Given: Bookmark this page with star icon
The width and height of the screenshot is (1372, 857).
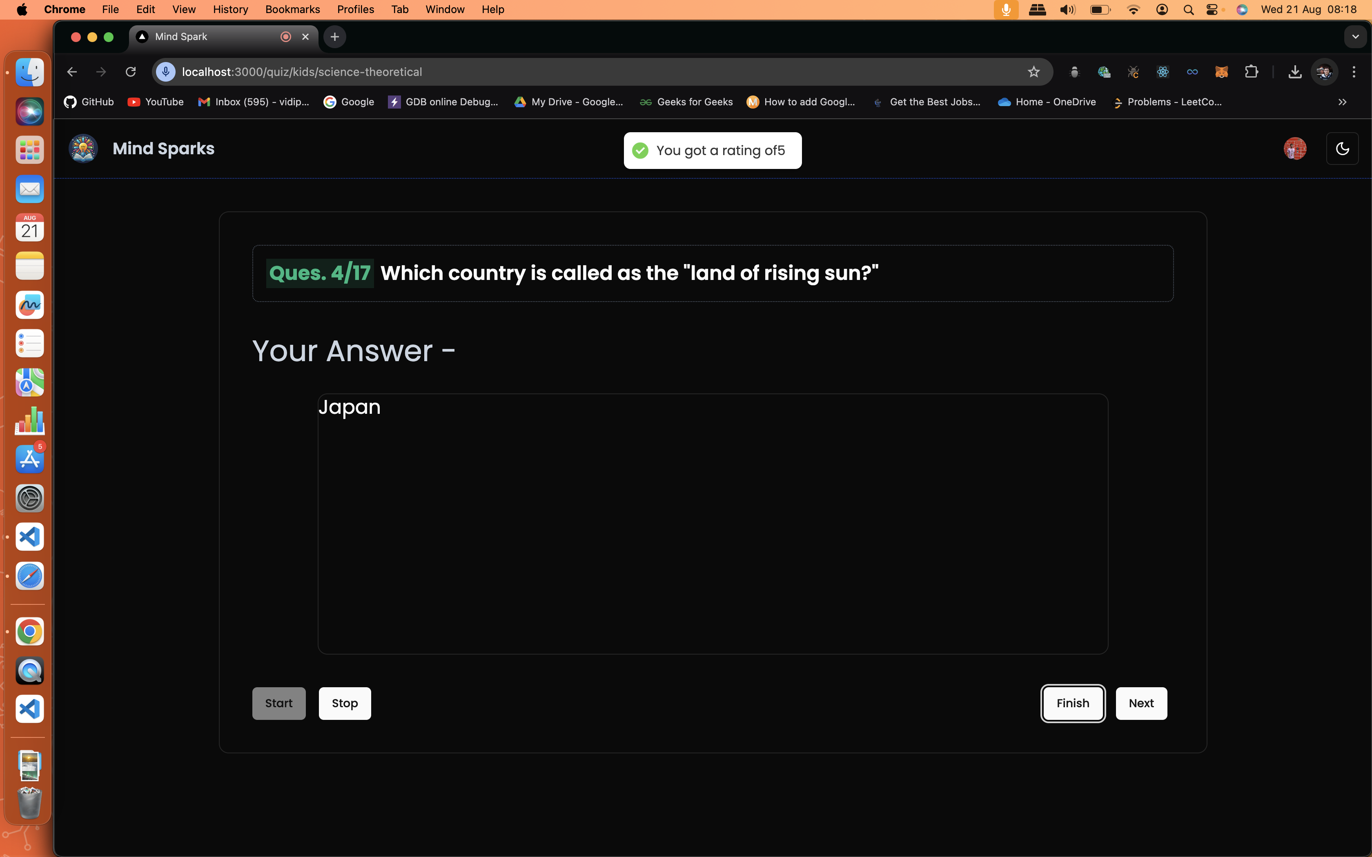Looking at the screenshot, I should click(x=1033, y=72).
